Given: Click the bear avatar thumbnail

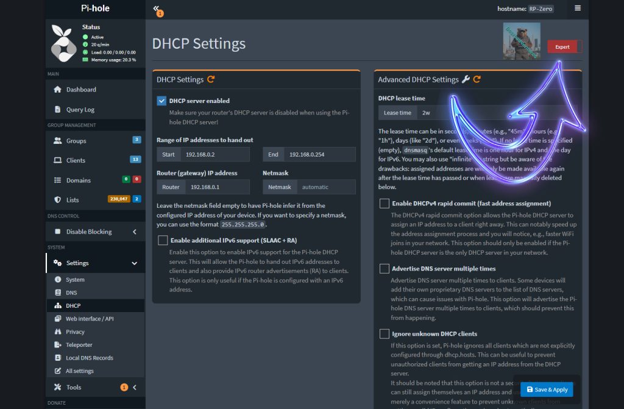Looking at the screenshot, I should pyautogui.click(x=522, y=41).
